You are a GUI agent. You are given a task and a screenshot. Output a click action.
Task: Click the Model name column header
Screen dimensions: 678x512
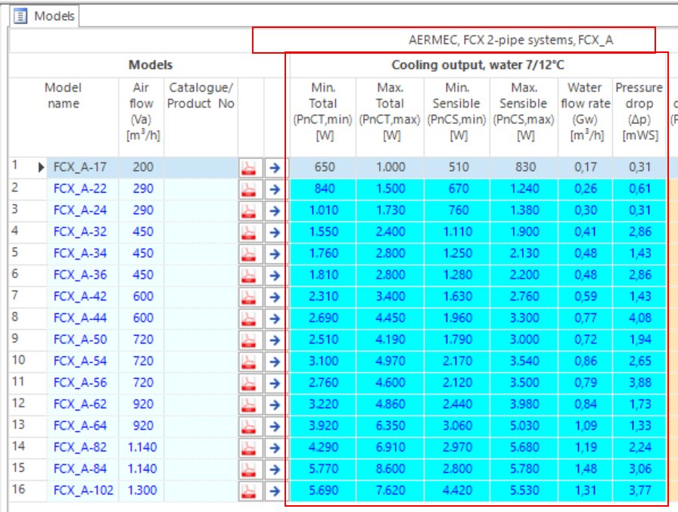click(x=64, y=96)
